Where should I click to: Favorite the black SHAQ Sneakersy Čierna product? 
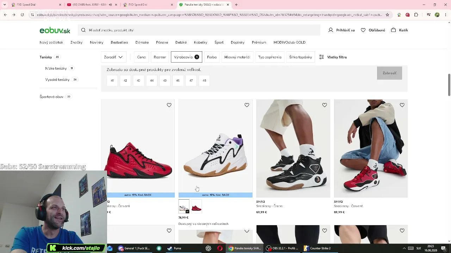[325, 105]
